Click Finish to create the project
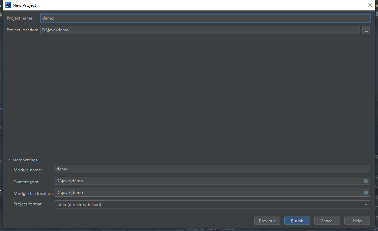Image resolution: width=378 pixels, height=231 pixels. point(297,221)
